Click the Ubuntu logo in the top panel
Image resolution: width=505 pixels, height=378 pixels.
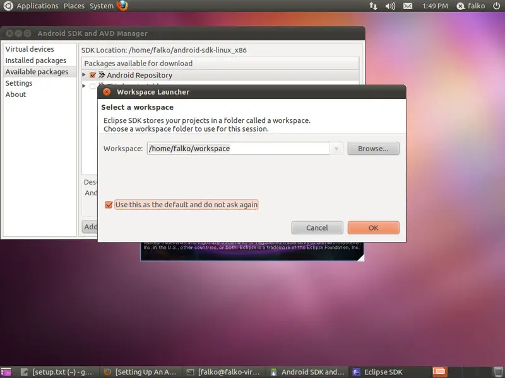(x=8, y=6)
